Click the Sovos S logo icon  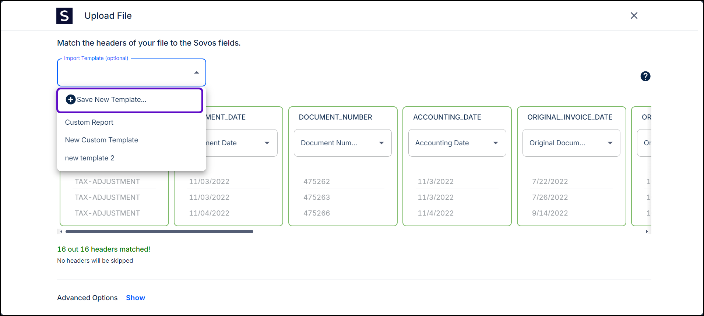coord(64,16)
